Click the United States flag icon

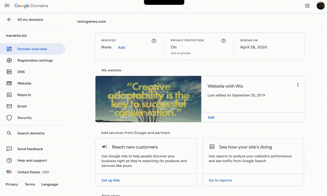9,172
